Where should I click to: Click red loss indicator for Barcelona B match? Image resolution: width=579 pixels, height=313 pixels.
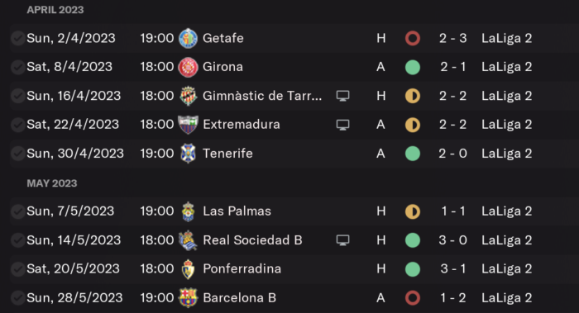coord(413,298)
